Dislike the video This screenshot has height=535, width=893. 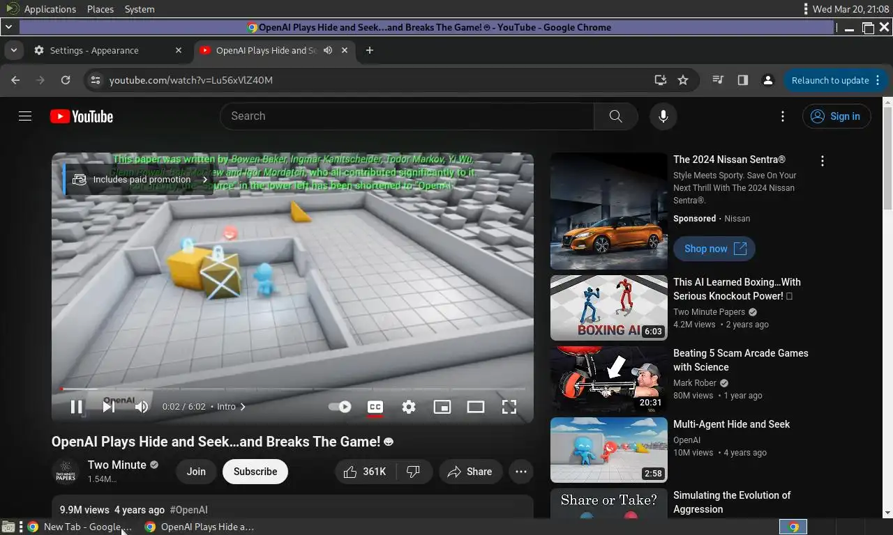pos(414,472)
